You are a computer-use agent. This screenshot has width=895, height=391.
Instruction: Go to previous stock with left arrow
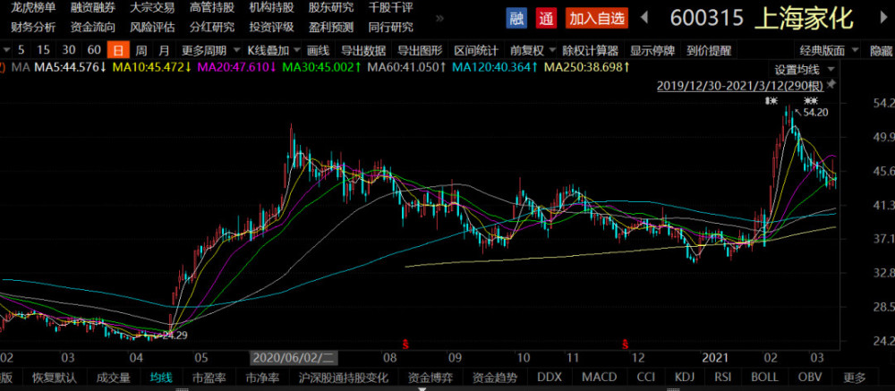[x=644, y=19]
